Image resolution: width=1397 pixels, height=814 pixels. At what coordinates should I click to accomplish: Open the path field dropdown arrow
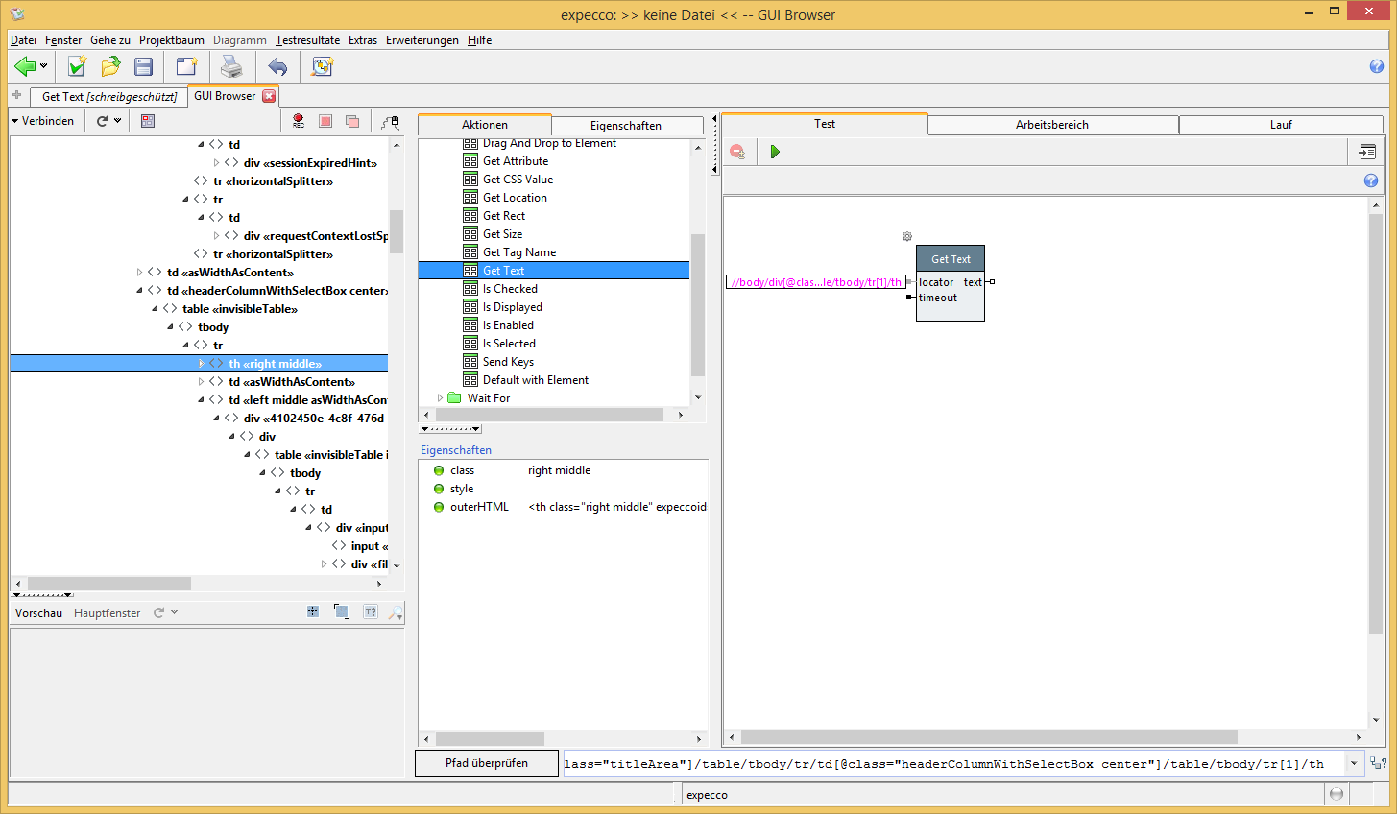point(1354,764)
